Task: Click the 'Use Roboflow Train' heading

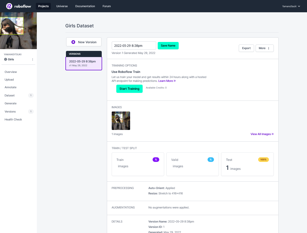Action: (x=126, y=72)
